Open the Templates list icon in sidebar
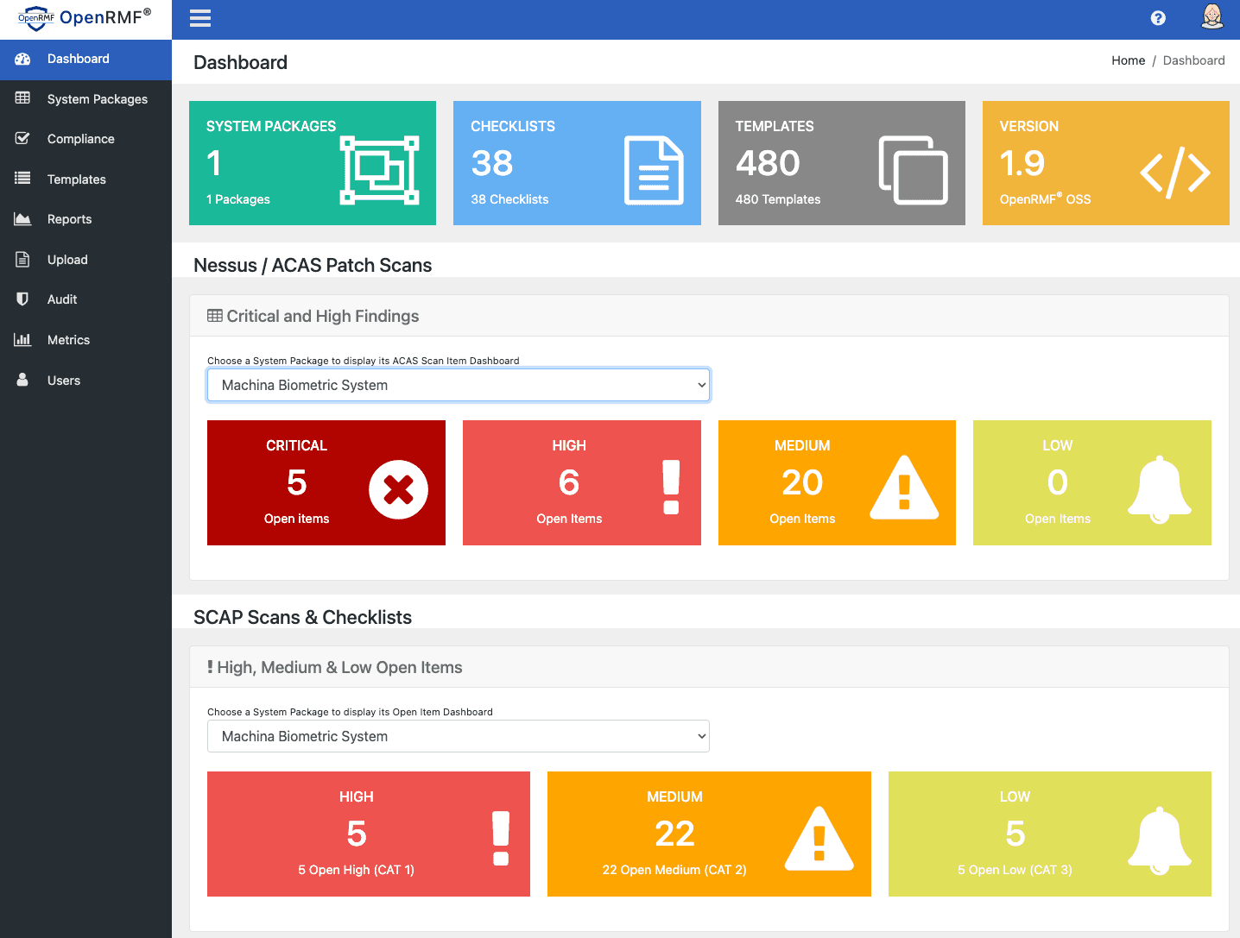 click(22, 179)
